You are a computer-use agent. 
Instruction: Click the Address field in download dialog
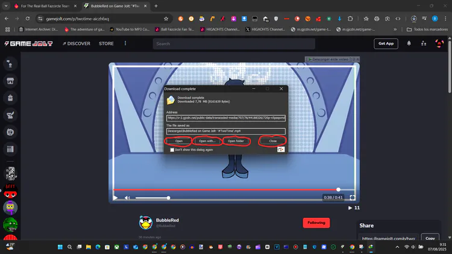[226, 118]
